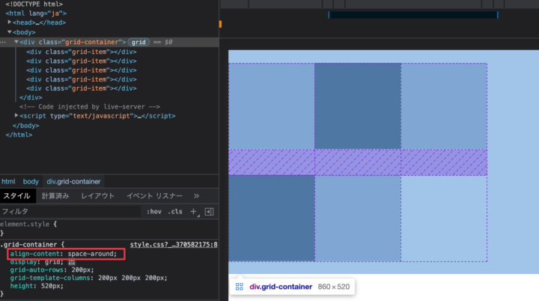The height and width of the screenshot is (301, 539).
Task: Click the body breadcrumb
Action: [31, 182]
